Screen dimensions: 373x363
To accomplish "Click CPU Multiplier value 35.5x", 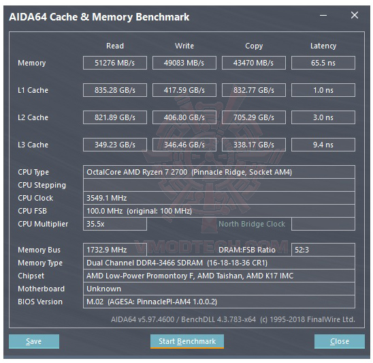I will (x=115, y=224).
